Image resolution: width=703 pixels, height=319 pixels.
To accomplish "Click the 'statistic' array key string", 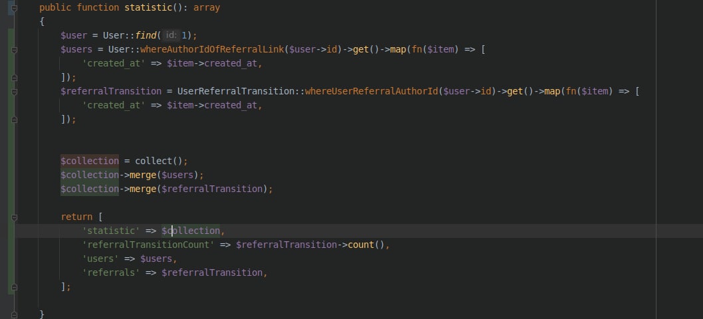I will (x=111, y=231).
